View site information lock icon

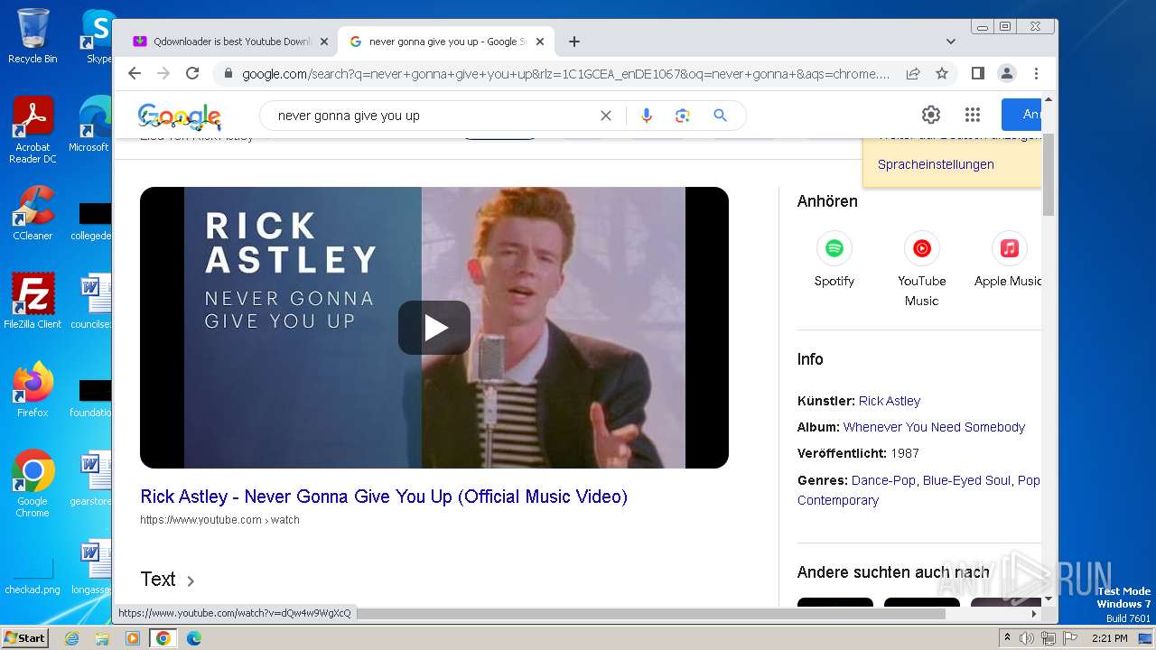[x=228, y=74]
